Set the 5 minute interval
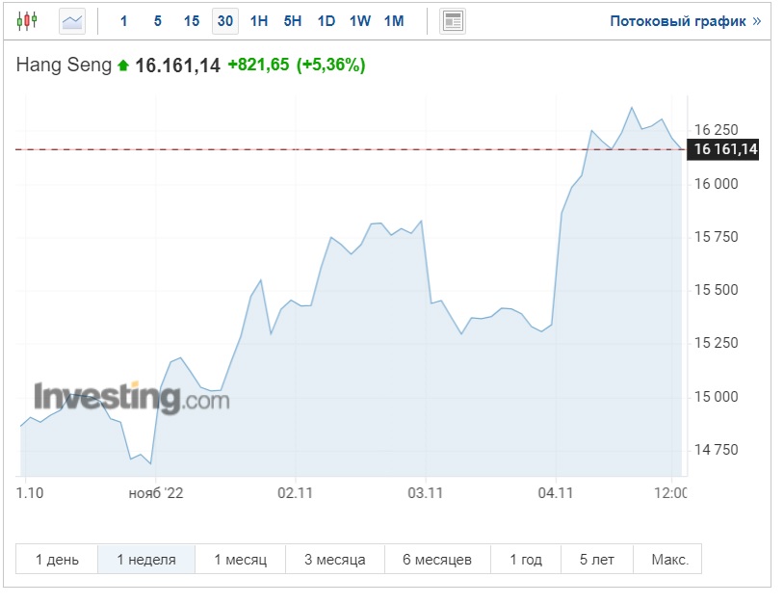This screenshot has height=604, width=784. (x=157, y=20)
